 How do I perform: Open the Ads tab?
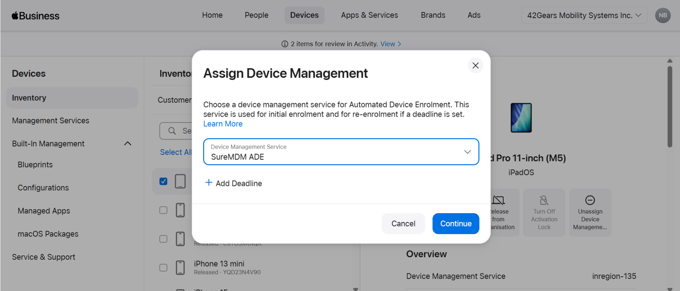tap(474, 15)
